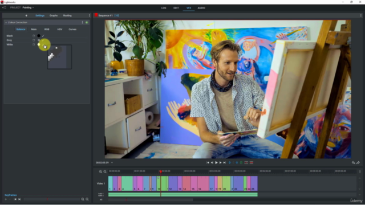The image size is (365, 205).
Task: Undo the last action
Action: [x=354, y=163]
